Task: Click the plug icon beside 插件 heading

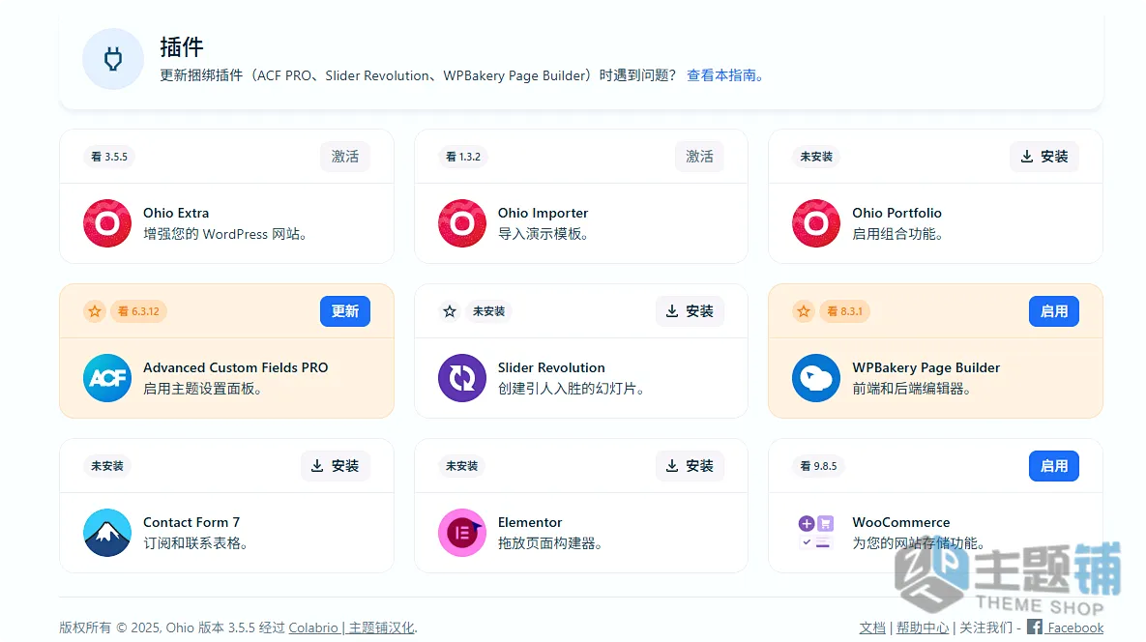Action: 112,59
